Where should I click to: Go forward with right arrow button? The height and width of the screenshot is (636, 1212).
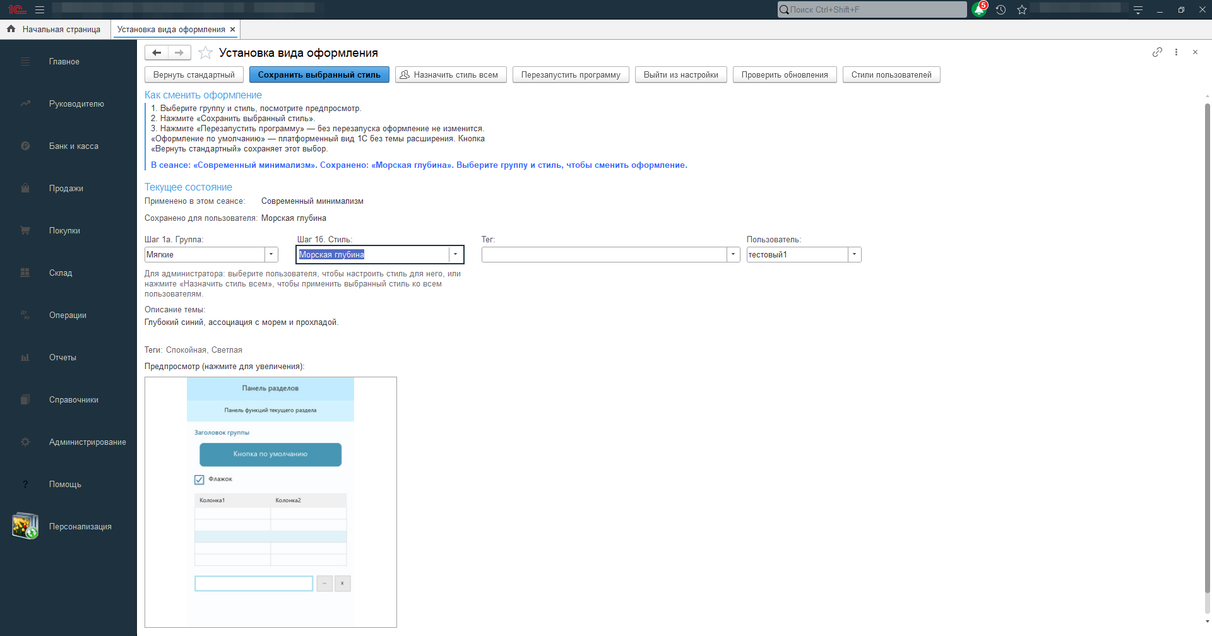tap(179, 53)
